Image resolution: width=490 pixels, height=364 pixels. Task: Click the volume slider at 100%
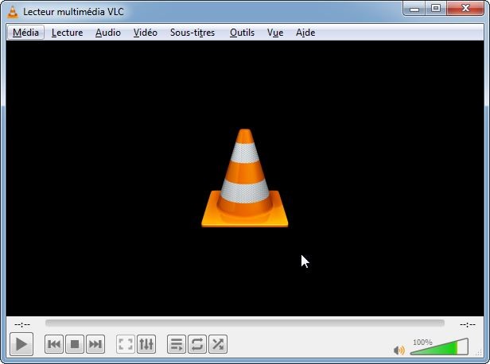[439, 347]
